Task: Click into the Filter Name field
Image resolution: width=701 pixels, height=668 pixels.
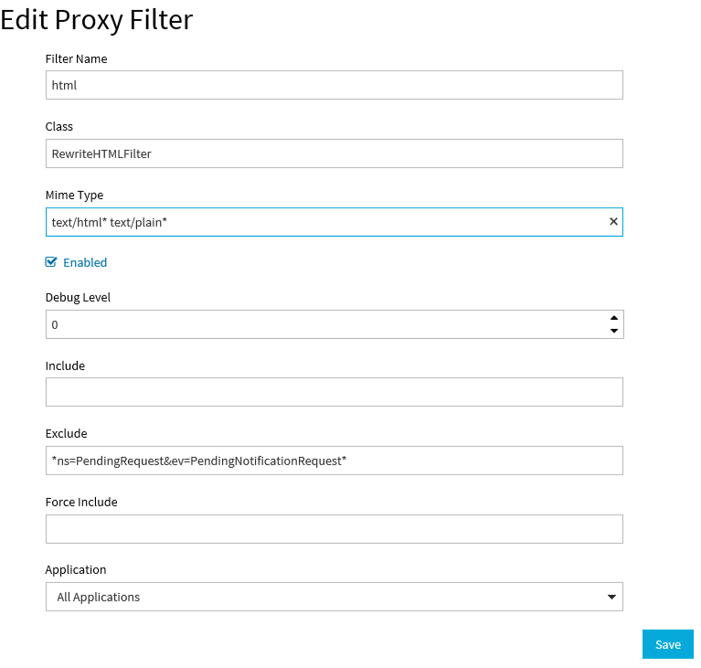Action: click(x=334, y=85)
